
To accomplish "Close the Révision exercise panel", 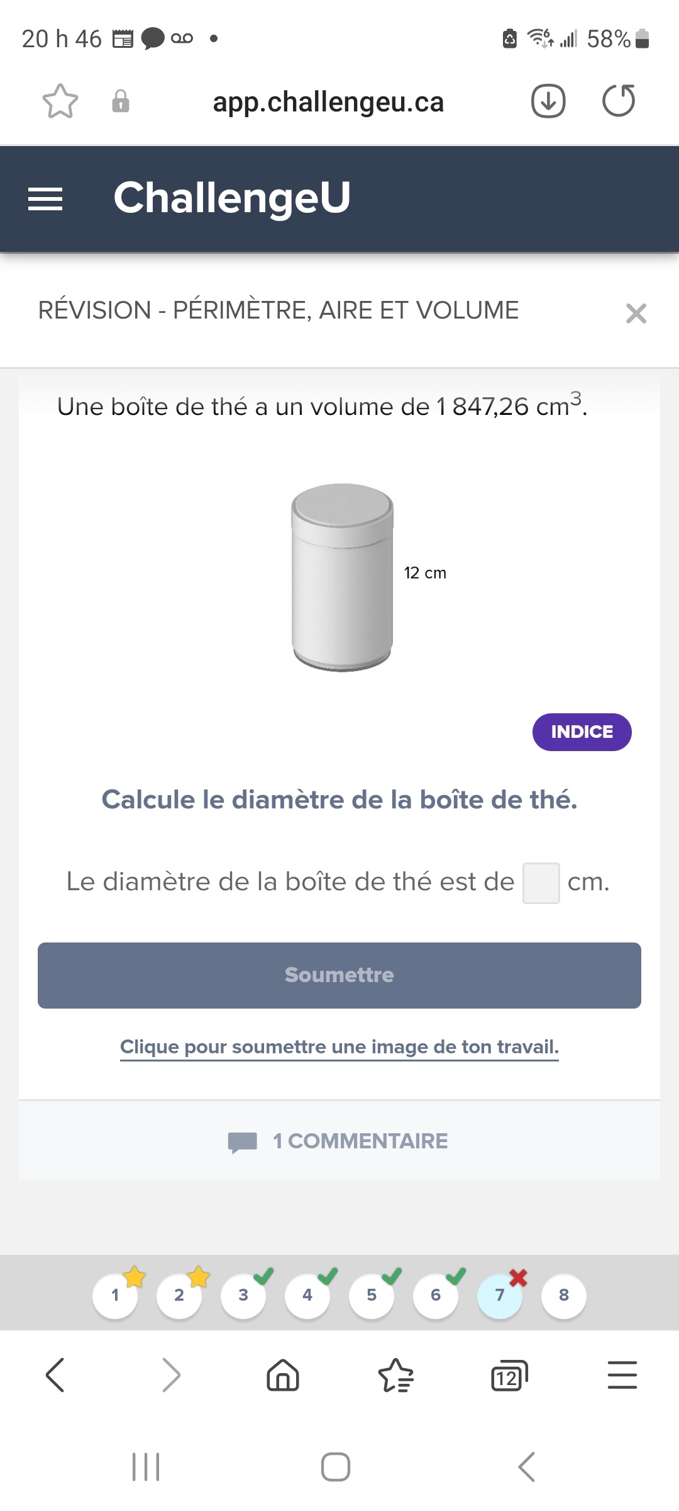I will tap(636, 313).
